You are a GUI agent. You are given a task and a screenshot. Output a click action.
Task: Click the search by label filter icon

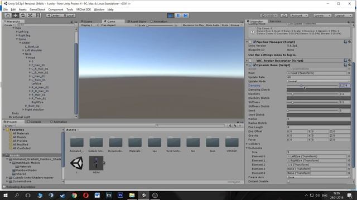click(235, 126)
